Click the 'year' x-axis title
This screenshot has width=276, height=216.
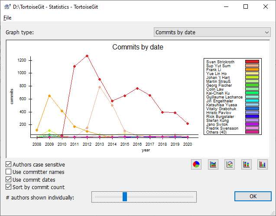tap(146, 150)
